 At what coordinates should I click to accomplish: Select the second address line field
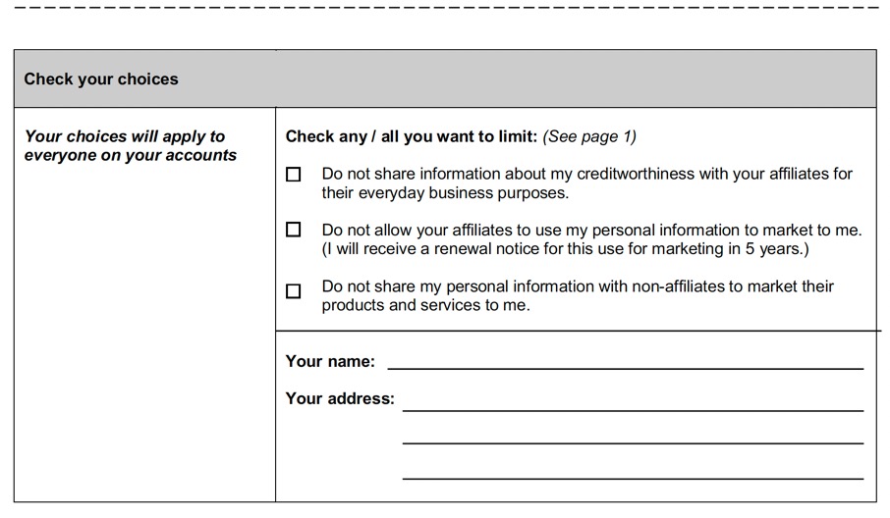[x=633, y=437]
